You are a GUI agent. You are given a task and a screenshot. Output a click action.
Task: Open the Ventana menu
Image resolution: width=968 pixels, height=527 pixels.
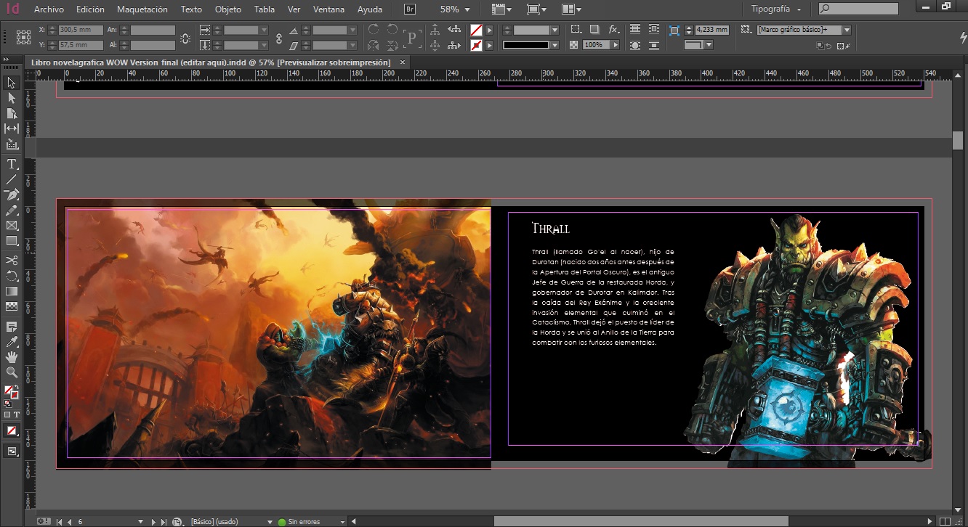[329, 9]
